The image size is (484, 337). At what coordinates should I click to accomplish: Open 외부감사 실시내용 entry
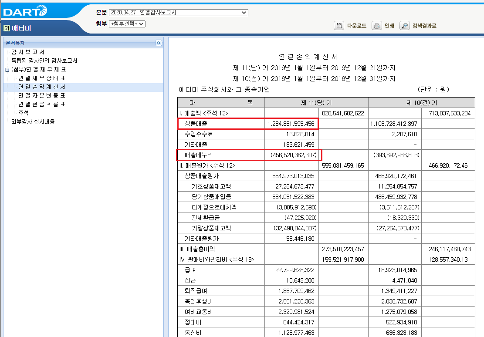33,121
